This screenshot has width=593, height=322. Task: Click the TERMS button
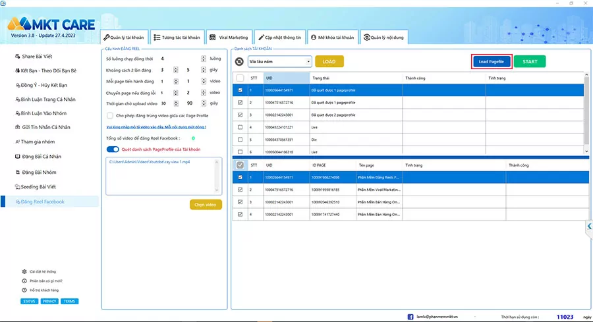(69, 301)
